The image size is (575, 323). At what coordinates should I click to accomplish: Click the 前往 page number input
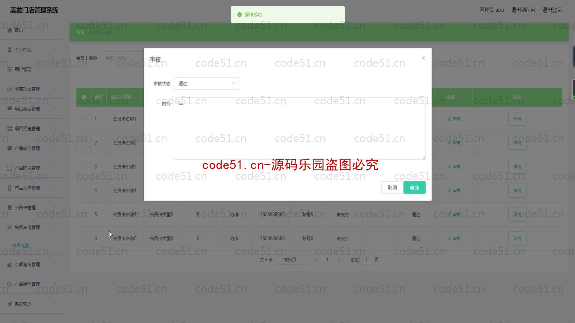366,260
